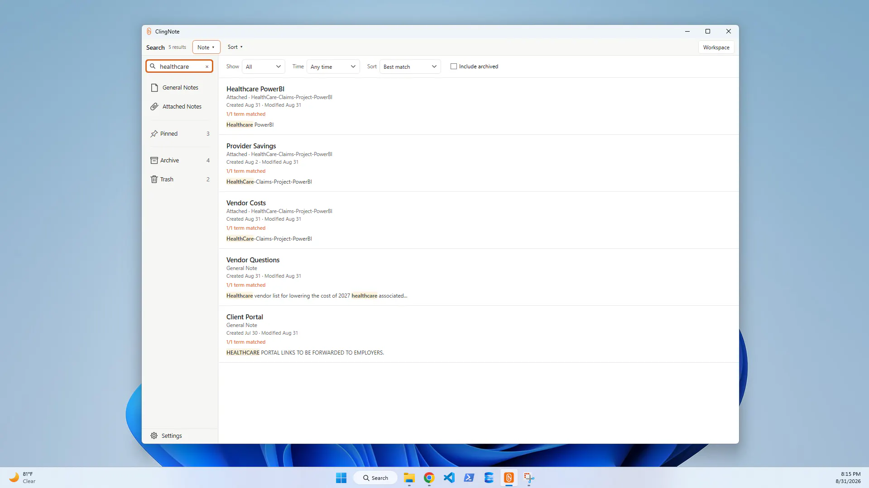Open Visual Studio Code from the taskbar

point(449,478)
